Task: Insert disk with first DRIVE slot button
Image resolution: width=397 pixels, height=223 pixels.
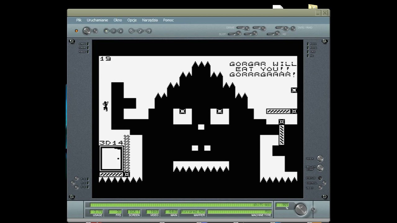Action: [x=240, y=28]
